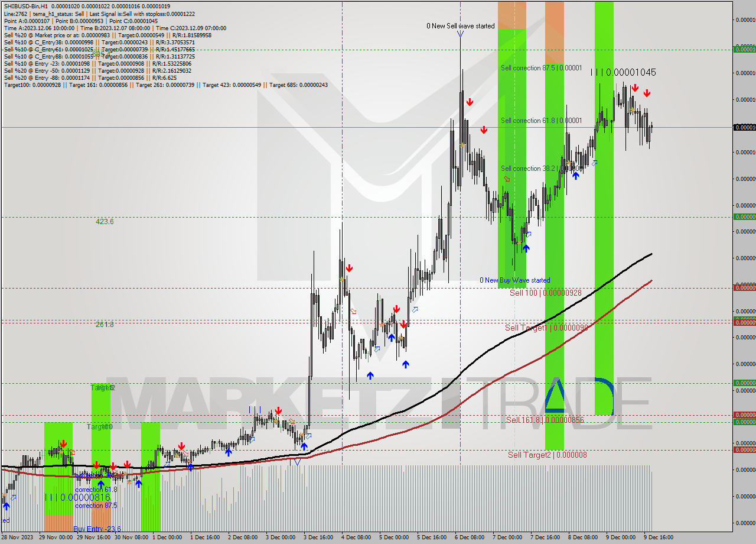Select the 'I I I 0.00000816' price label
This screenshot has width=756, height=544.
pyautogui.click(x=77, y=497)
